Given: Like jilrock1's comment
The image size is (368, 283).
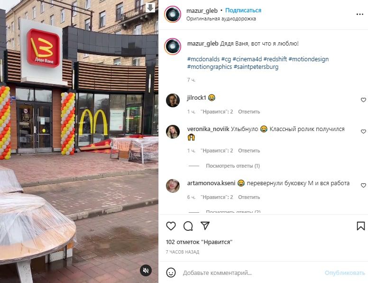Looking at the screenshot, I should (x=363, y=100).
